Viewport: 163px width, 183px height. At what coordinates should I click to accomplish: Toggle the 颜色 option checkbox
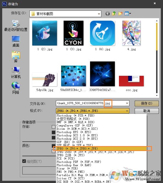(x=53, y=146)
